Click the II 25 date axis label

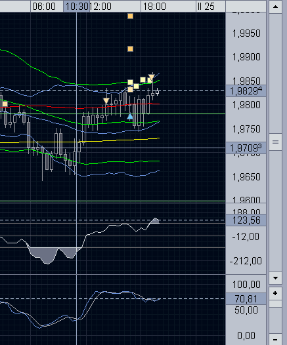[206, 7]
